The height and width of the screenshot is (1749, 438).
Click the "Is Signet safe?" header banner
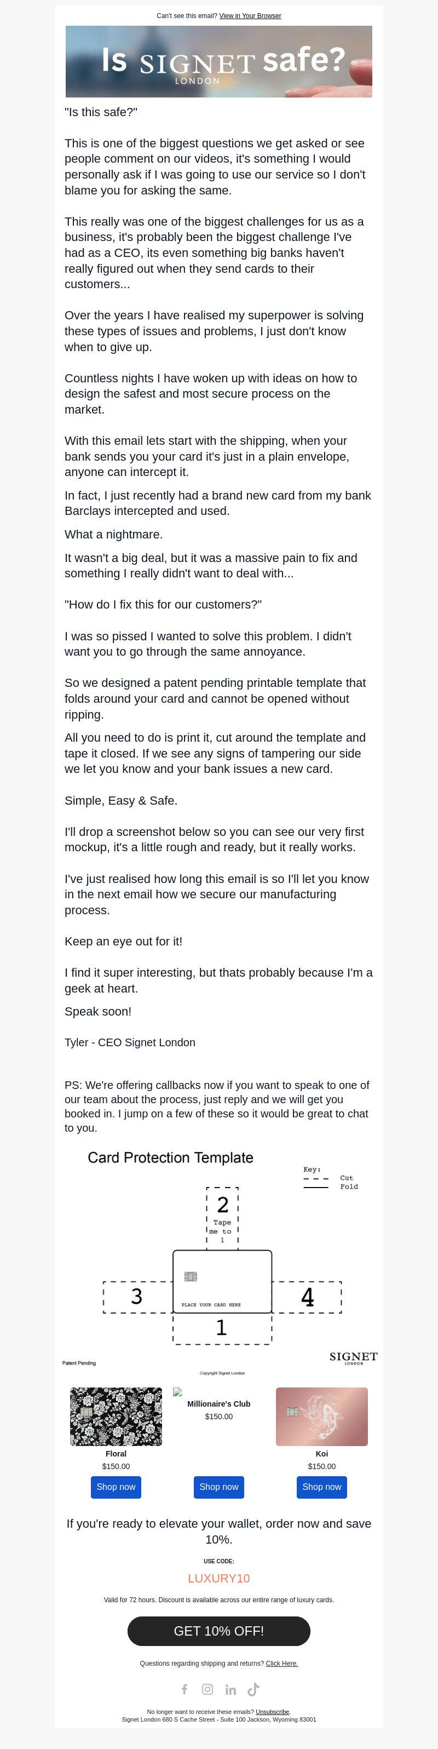click(x=218, y=61)
